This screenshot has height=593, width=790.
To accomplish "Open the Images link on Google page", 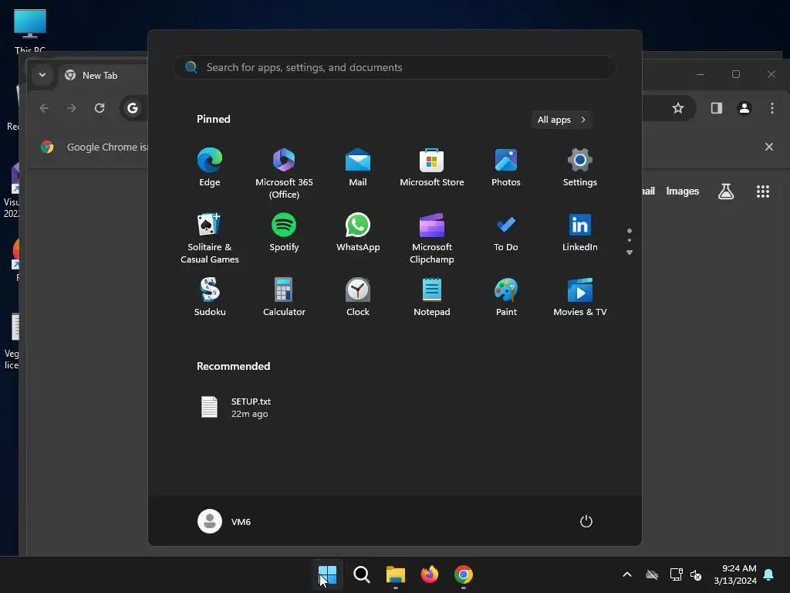I will [x=683, y=191].
